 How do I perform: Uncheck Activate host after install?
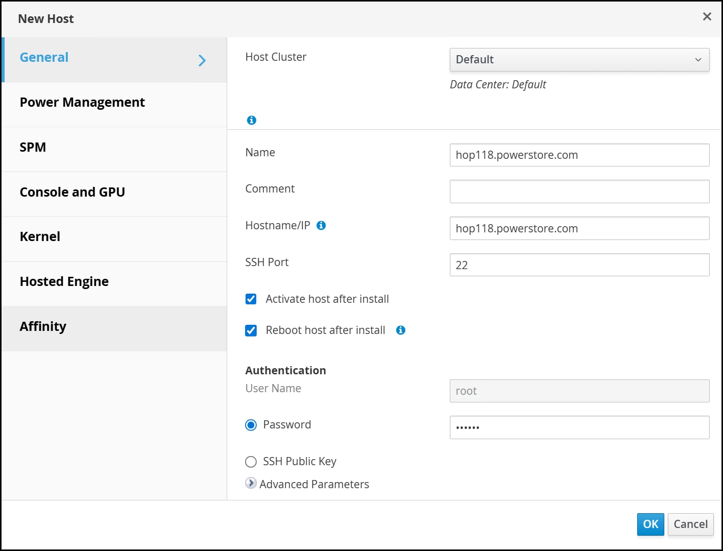[x=251, y=299]
